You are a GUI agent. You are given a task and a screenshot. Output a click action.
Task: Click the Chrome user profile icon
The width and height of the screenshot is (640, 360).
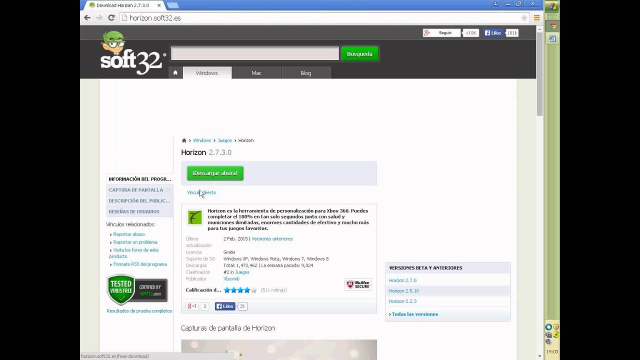click(495, 3)
